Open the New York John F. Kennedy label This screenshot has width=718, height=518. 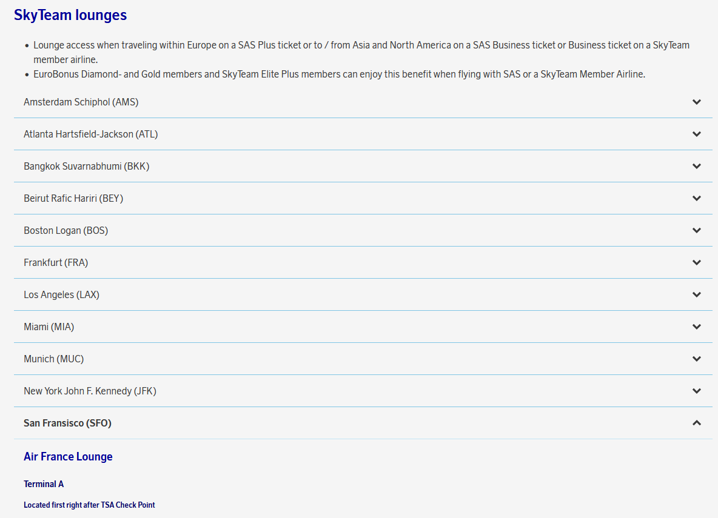[x=90, y=391]
